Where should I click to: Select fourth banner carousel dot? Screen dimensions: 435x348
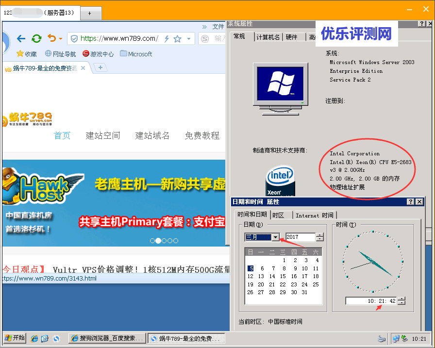170,241
